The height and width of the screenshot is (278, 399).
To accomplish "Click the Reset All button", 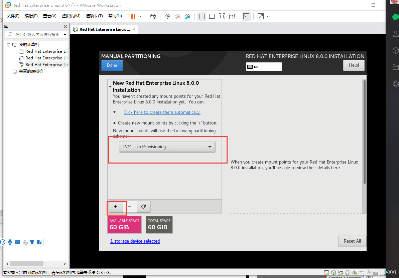I will click(352, 241).
